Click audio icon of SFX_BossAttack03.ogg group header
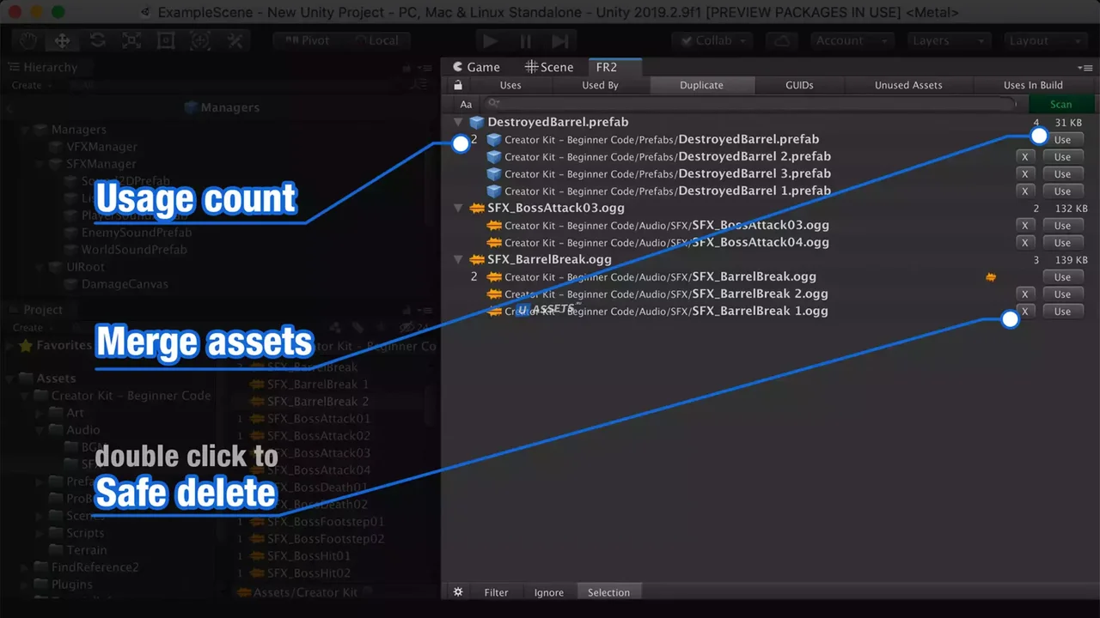1100x618 pixels. click(x=477, y=209)
